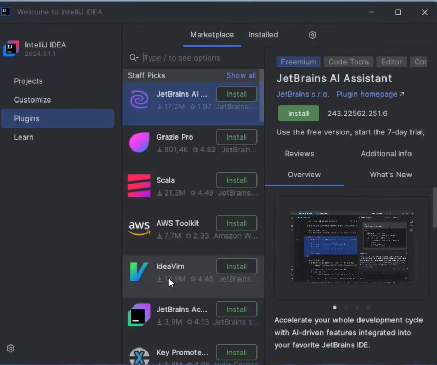Click the Grazie Pro plugin name
This screenshot has height=365, width=437.
tap(175, 137)
